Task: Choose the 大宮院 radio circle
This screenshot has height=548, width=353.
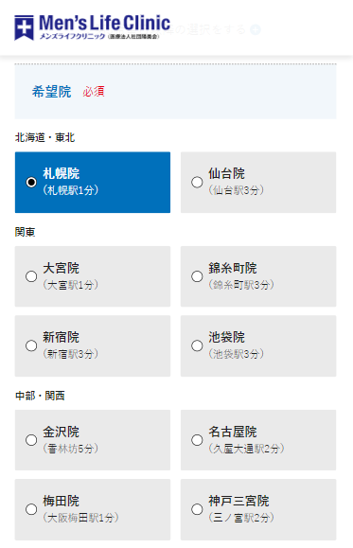Action: (x=31, y=276)
